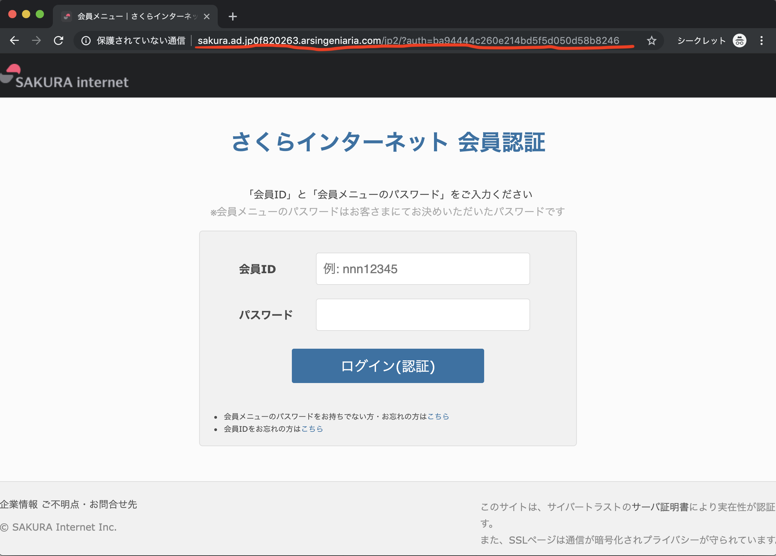Focus the 会員ID input field
The height and width of the screenshot is (556, 776).
click(423, 269)
